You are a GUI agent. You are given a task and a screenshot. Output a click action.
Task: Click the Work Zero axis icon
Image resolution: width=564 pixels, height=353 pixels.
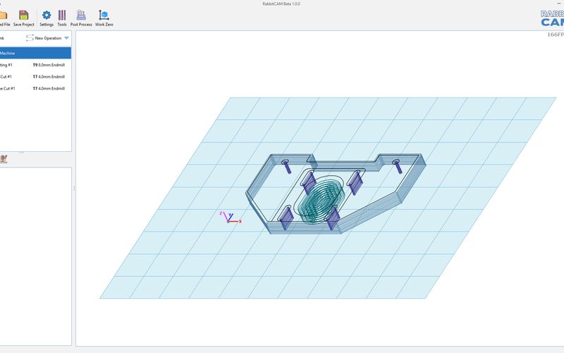104,15
